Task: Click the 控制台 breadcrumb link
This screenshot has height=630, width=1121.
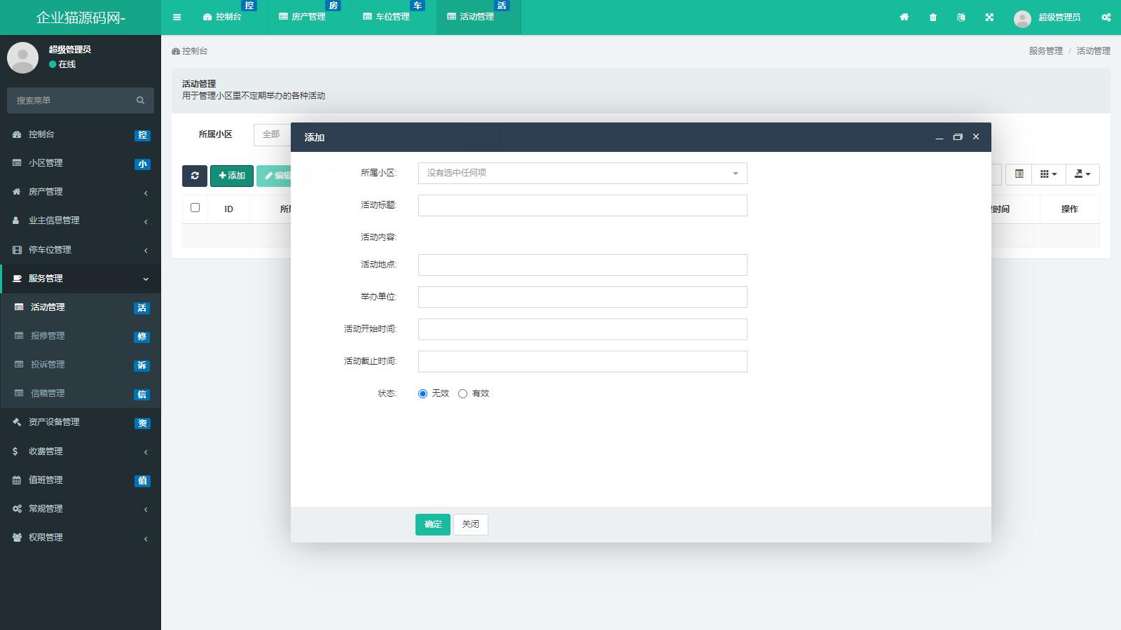Action: tap(190, 51)
